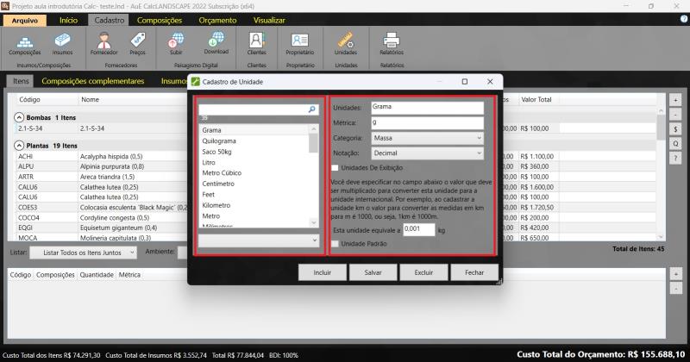Open the empty dropdown below unit list
Viewport: 690px width, 362px height.
click(259, 240)
